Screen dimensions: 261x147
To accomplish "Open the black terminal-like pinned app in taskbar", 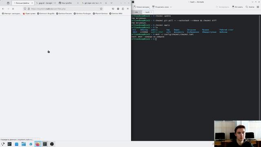I will pyautogui.click(x=9, y=144).
